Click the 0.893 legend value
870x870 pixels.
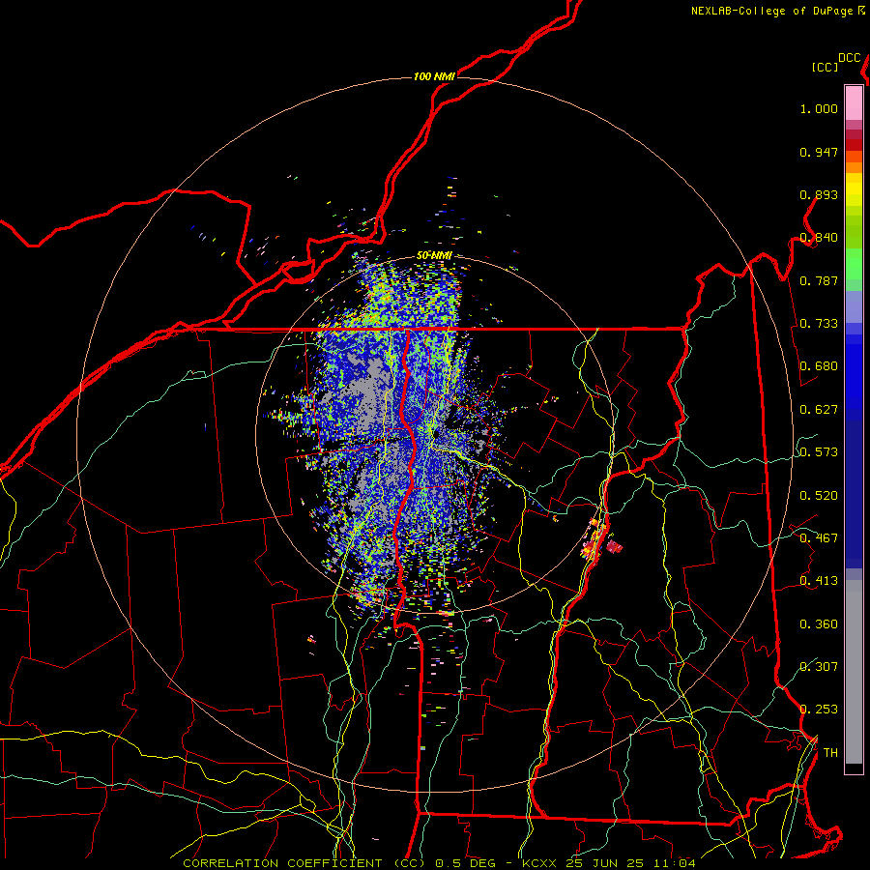coord(819,194)
